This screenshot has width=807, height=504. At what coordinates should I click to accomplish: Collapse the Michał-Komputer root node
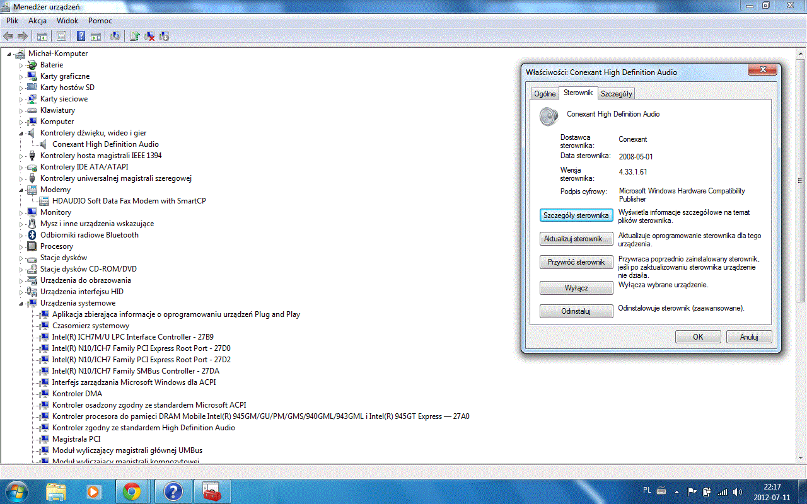tap(9, 54)
